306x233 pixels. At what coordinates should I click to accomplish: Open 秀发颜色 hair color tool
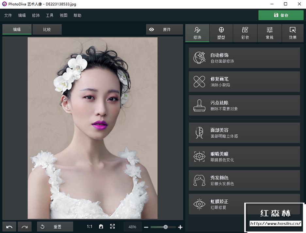[244, 180]
